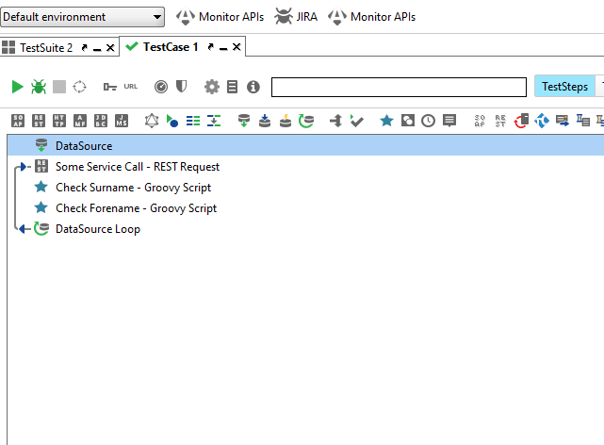
Task: Minimize the TestCase 1 tab
Action: (223, 48)
